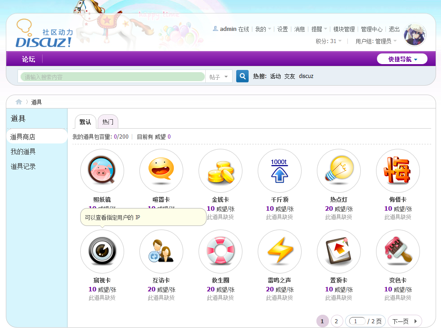The image size is (441, 334).
Task: Click the blue search magnifier button
Action: (x=242, y=76)
